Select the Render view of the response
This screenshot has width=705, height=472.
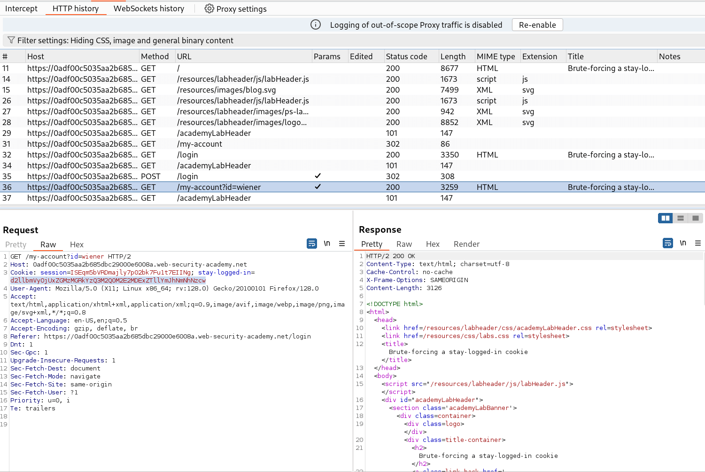click(466, 244)
